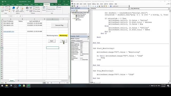
Task: Add a new sheet with plus icon
Action: 18,81
